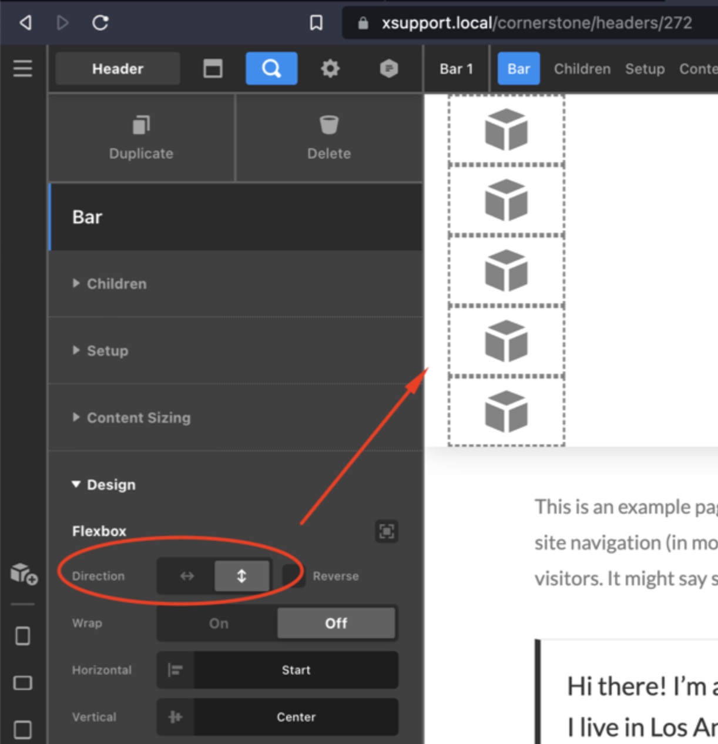Image resolution: width=718 pixels, height=744 pixels.
Task: Expand the Content Sizing section
Action: coord(138,418)
